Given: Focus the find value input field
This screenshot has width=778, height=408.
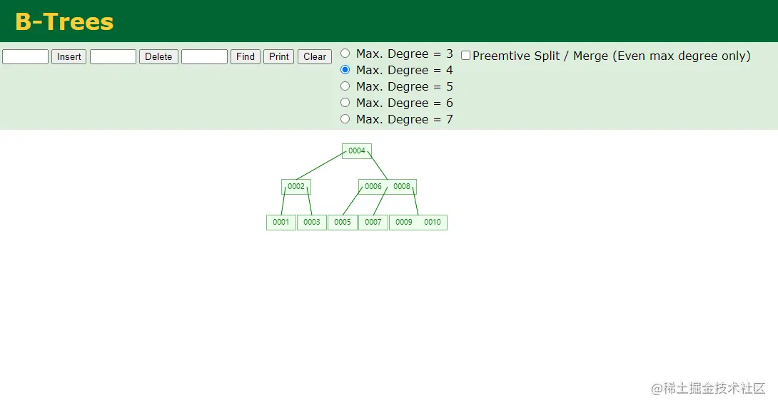Looking at the screenshot, I should point(204,56).
